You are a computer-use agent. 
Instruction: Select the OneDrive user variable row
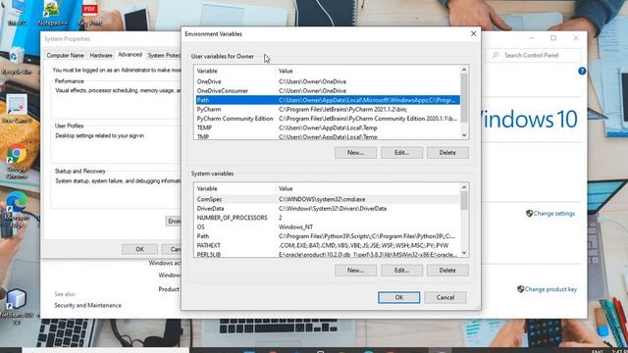(328, 81)
